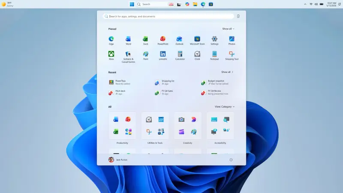Open Microsoft Store from the taskbar

[x=211, y=4]
